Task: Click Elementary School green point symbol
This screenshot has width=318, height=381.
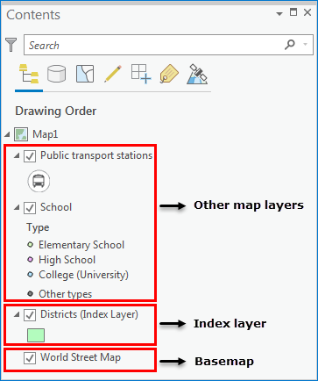Action: (x=30, y=244)
